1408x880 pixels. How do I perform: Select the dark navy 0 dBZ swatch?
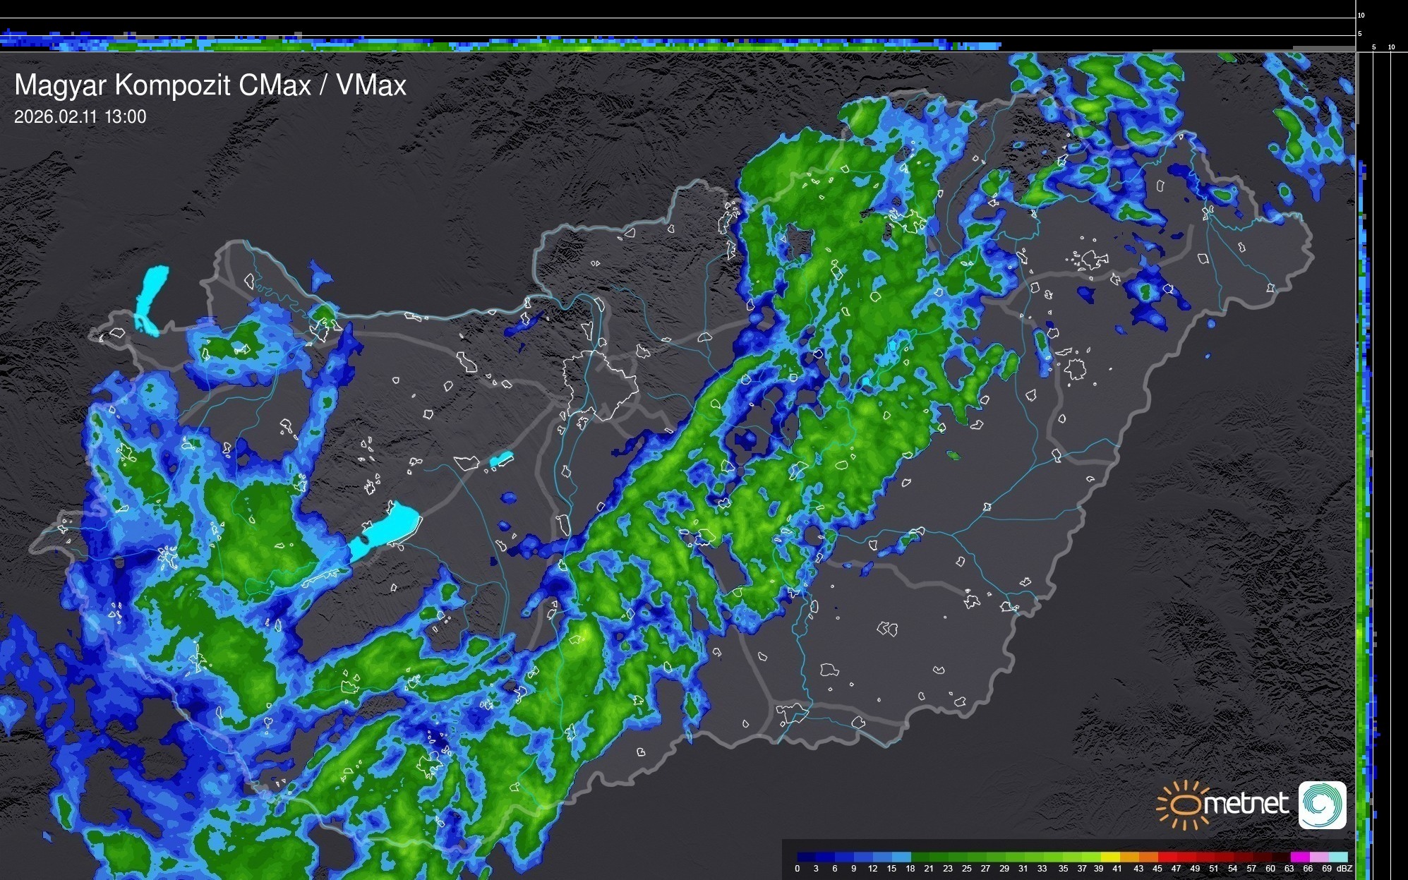pos(806,857)
